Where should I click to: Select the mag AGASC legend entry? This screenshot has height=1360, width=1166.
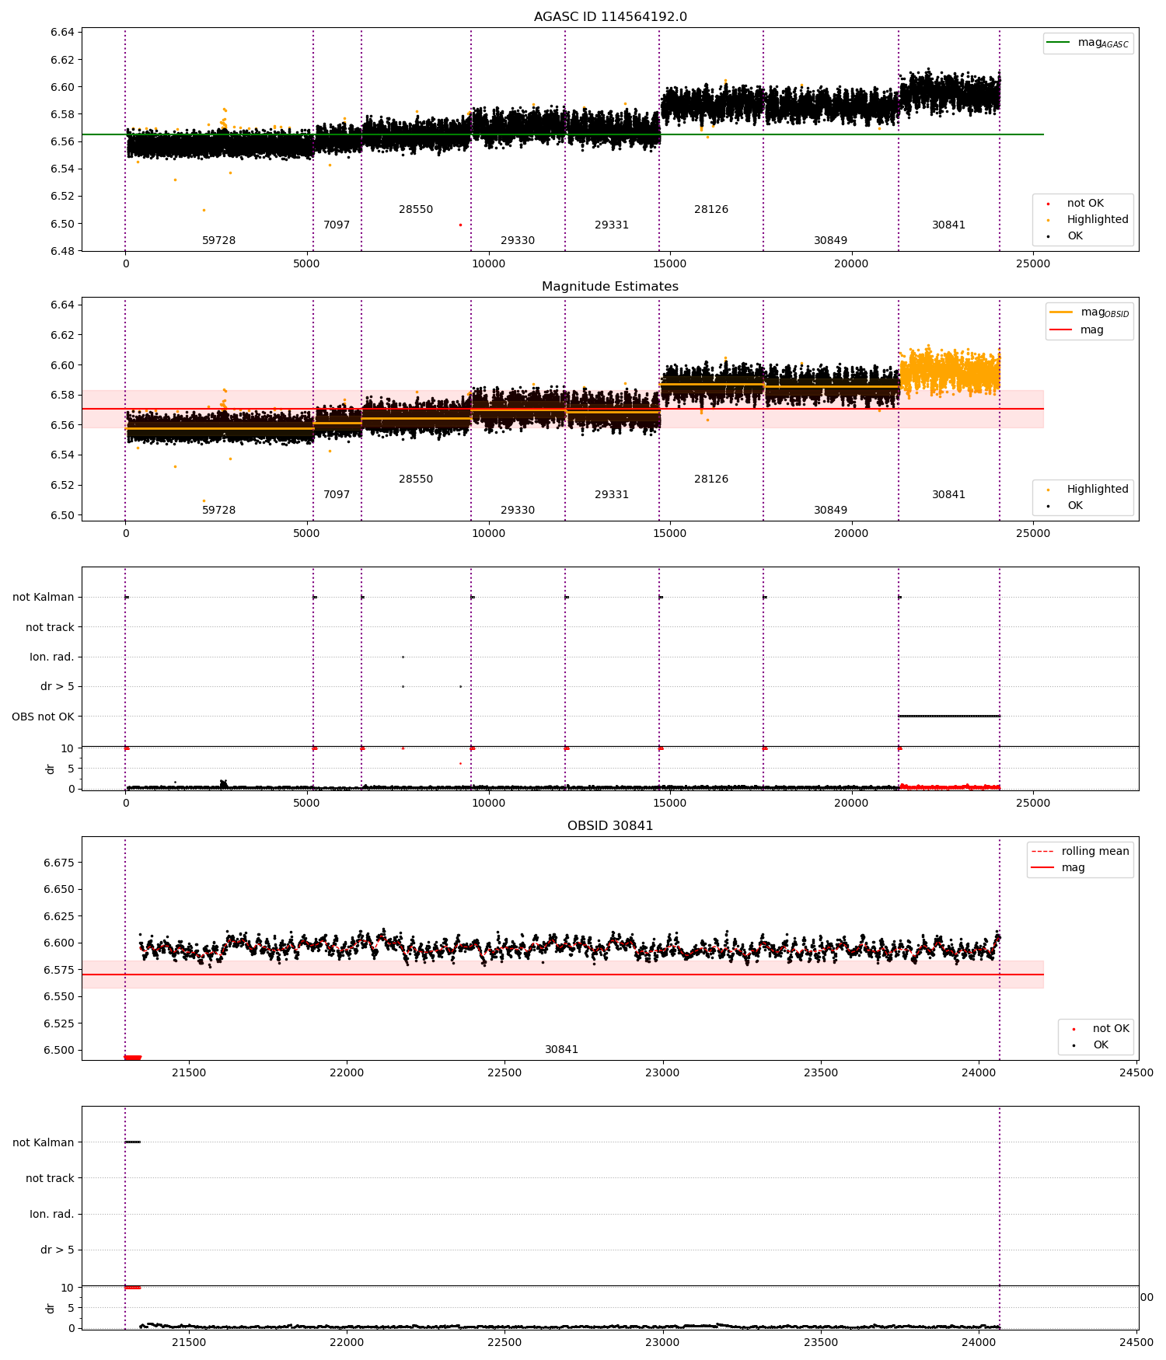pyautogui.click(x=1088, y=43)
